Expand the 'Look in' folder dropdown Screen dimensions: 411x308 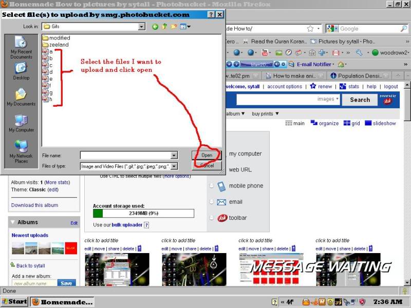pos(142,27)
